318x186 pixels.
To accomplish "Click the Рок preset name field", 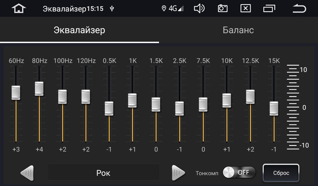I will (103, 172).
